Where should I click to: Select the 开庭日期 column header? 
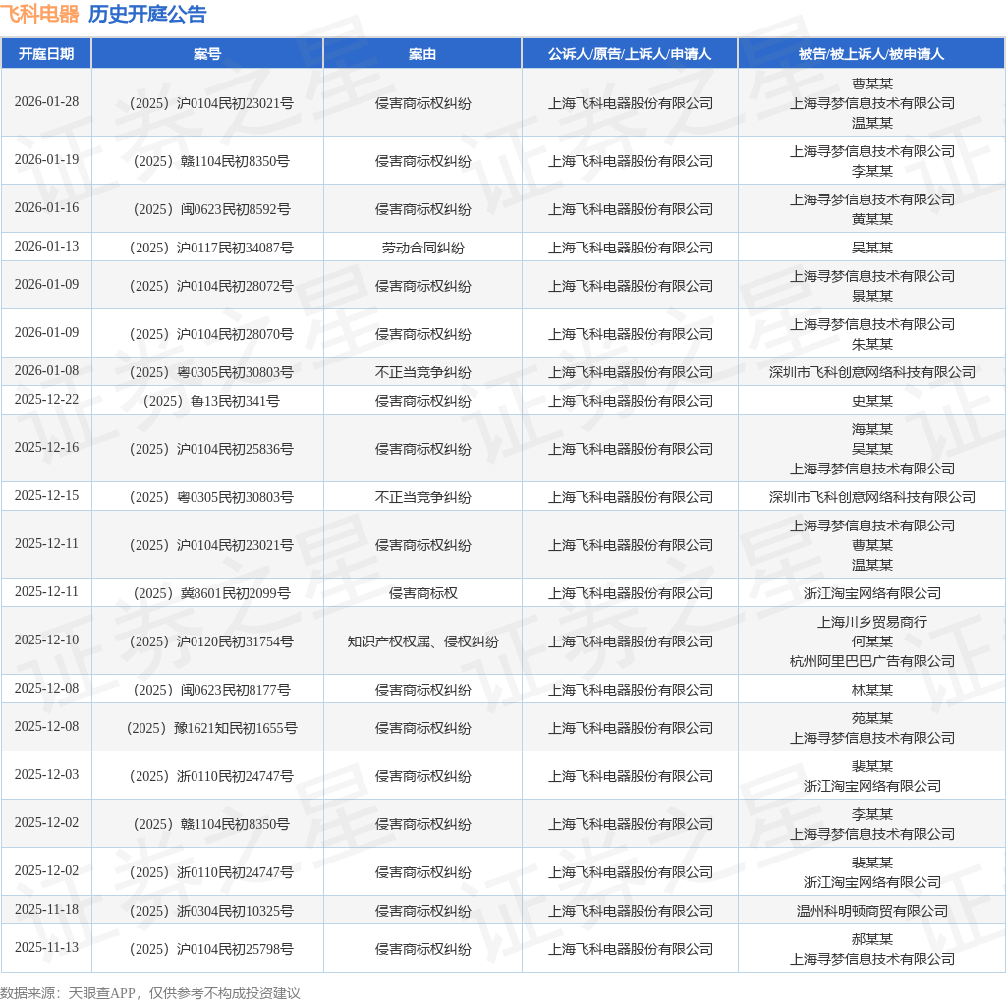46,54
